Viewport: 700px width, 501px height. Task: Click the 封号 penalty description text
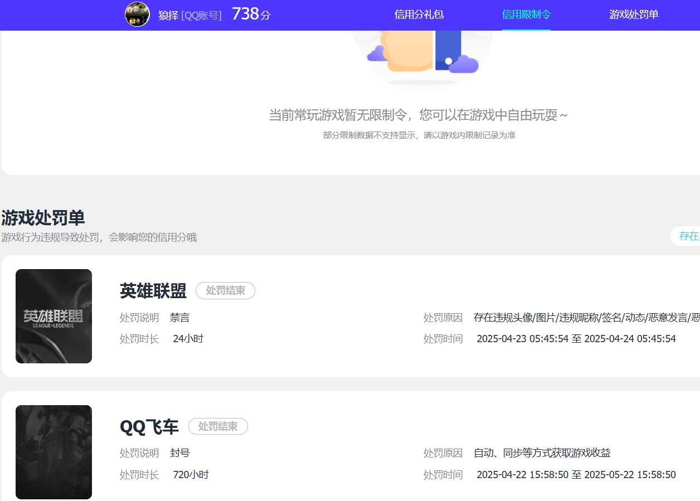180,453
